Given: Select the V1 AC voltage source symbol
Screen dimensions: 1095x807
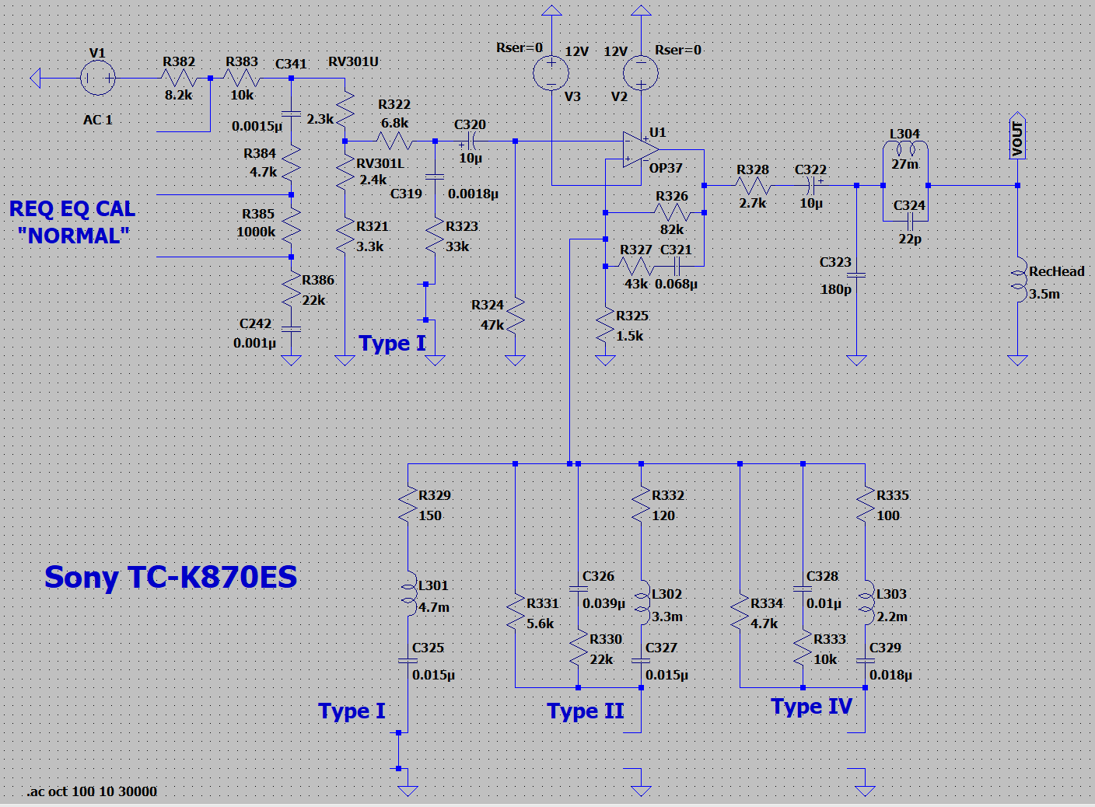Looking at the screenshot, I should coord(98,79).
